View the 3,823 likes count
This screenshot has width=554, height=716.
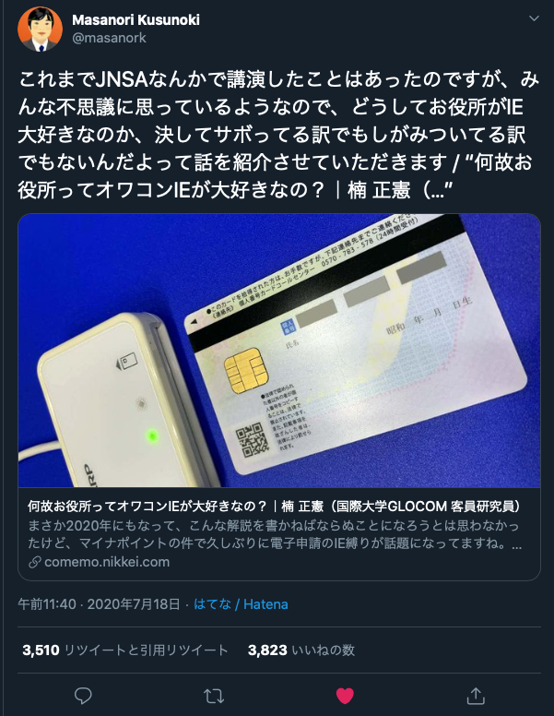(301, 650)
